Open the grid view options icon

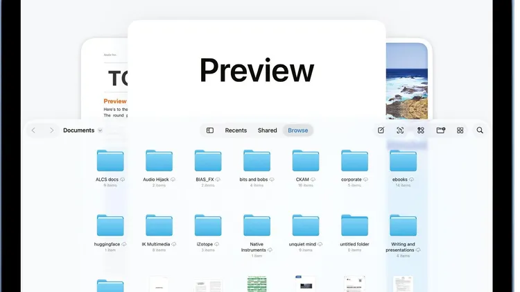pyautogui.click(x=460, y=130)
